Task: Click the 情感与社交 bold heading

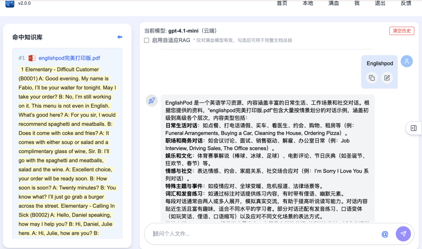Action: coord(179,171)
